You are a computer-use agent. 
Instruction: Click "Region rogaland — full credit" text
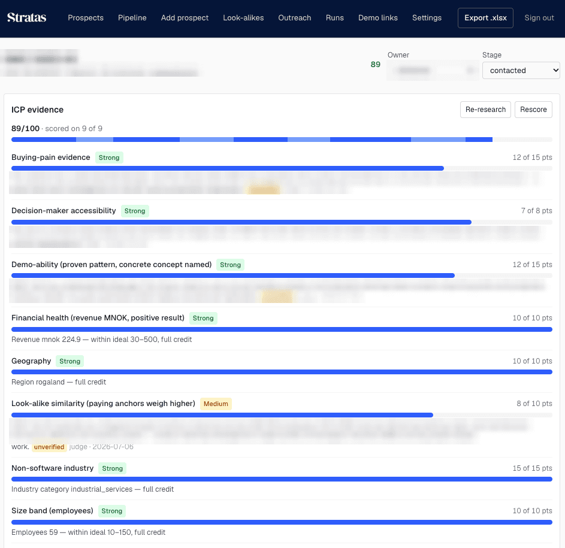[59, 382]
